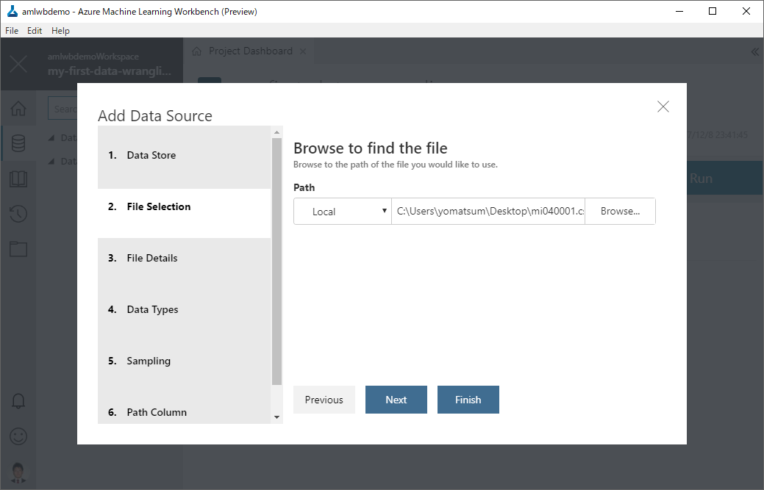Open the user account avatar
Screen dimensions: 764x490
tap(18, 472)
